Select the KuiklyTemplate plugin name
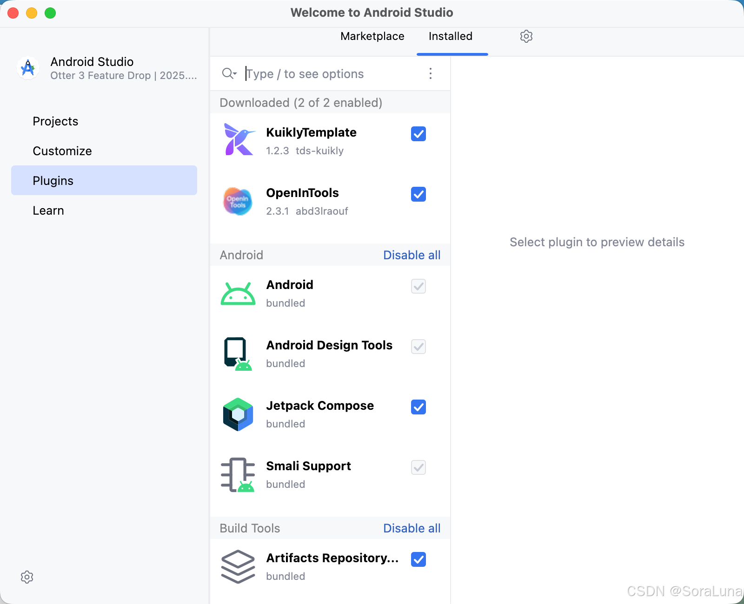This screenshot has width=744, height=604. 311,132
